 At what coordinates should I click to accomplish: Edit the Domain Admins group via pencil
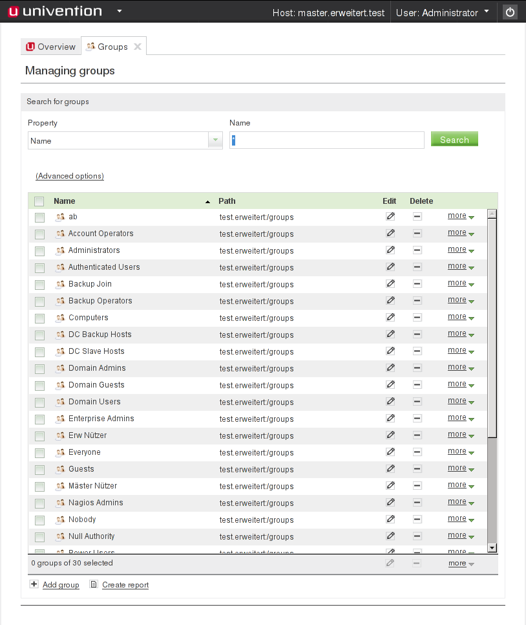[390, 367]
